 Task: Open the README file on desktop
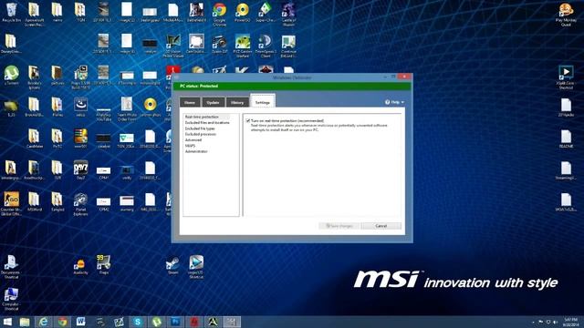tap(566, 139)
